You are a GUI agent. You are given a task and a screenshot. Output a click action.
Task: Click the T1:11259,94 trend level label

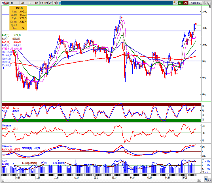coord(7,52)
